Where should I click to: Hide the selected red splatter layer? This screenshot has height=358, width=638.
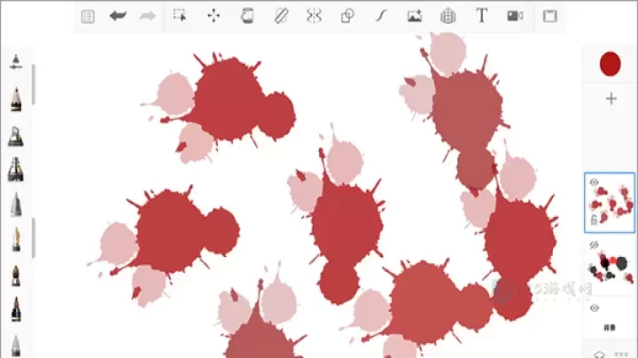pyautogui.click(x=594, y=182)
